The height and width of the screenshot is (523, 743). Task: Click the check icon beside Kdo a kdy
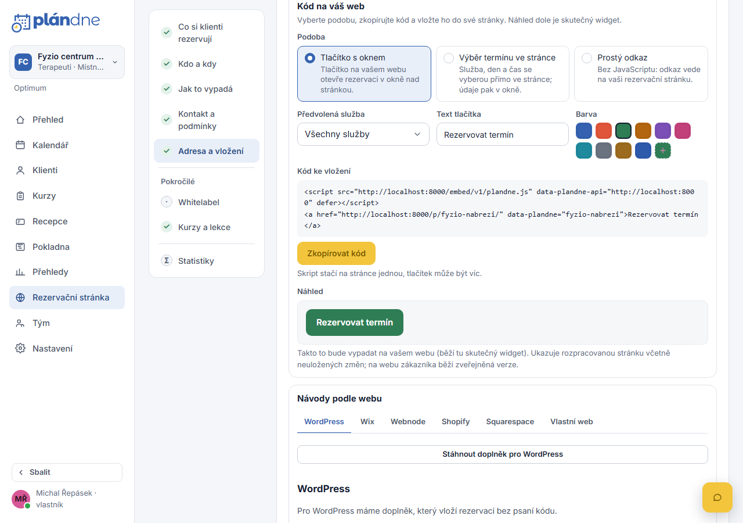coord(167,64)
